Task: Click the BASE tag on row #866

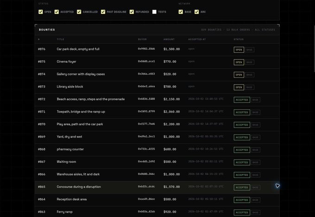Action: [x=256, y=175]
